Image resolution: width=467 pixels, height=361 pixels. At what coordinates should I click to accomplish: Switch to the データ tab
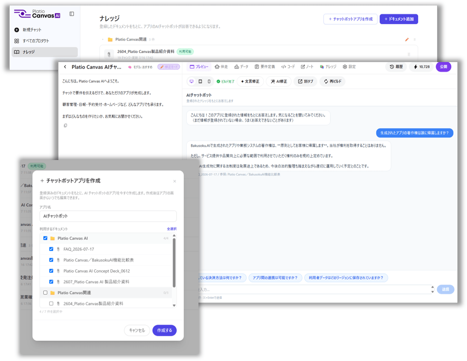pos(241,67)
